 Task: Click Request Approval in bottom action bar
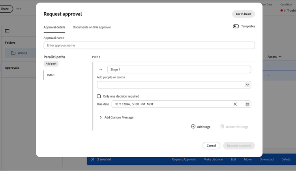click(184, 159)
